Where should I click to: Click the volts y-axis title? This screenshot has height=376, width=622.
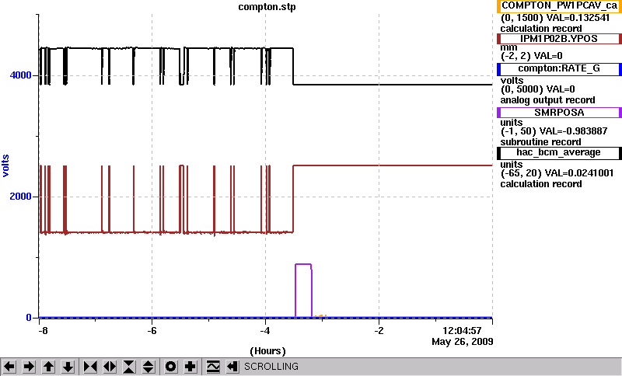point(5,165)
